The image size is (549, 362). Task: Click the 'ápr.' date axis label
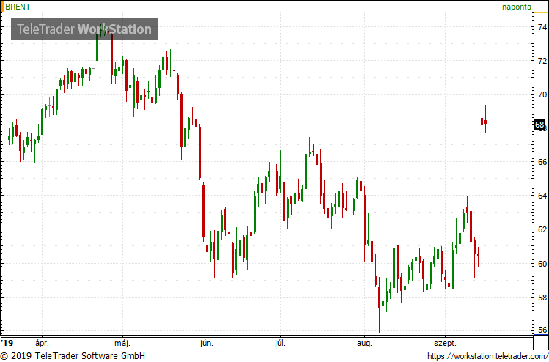pos(42,343)
